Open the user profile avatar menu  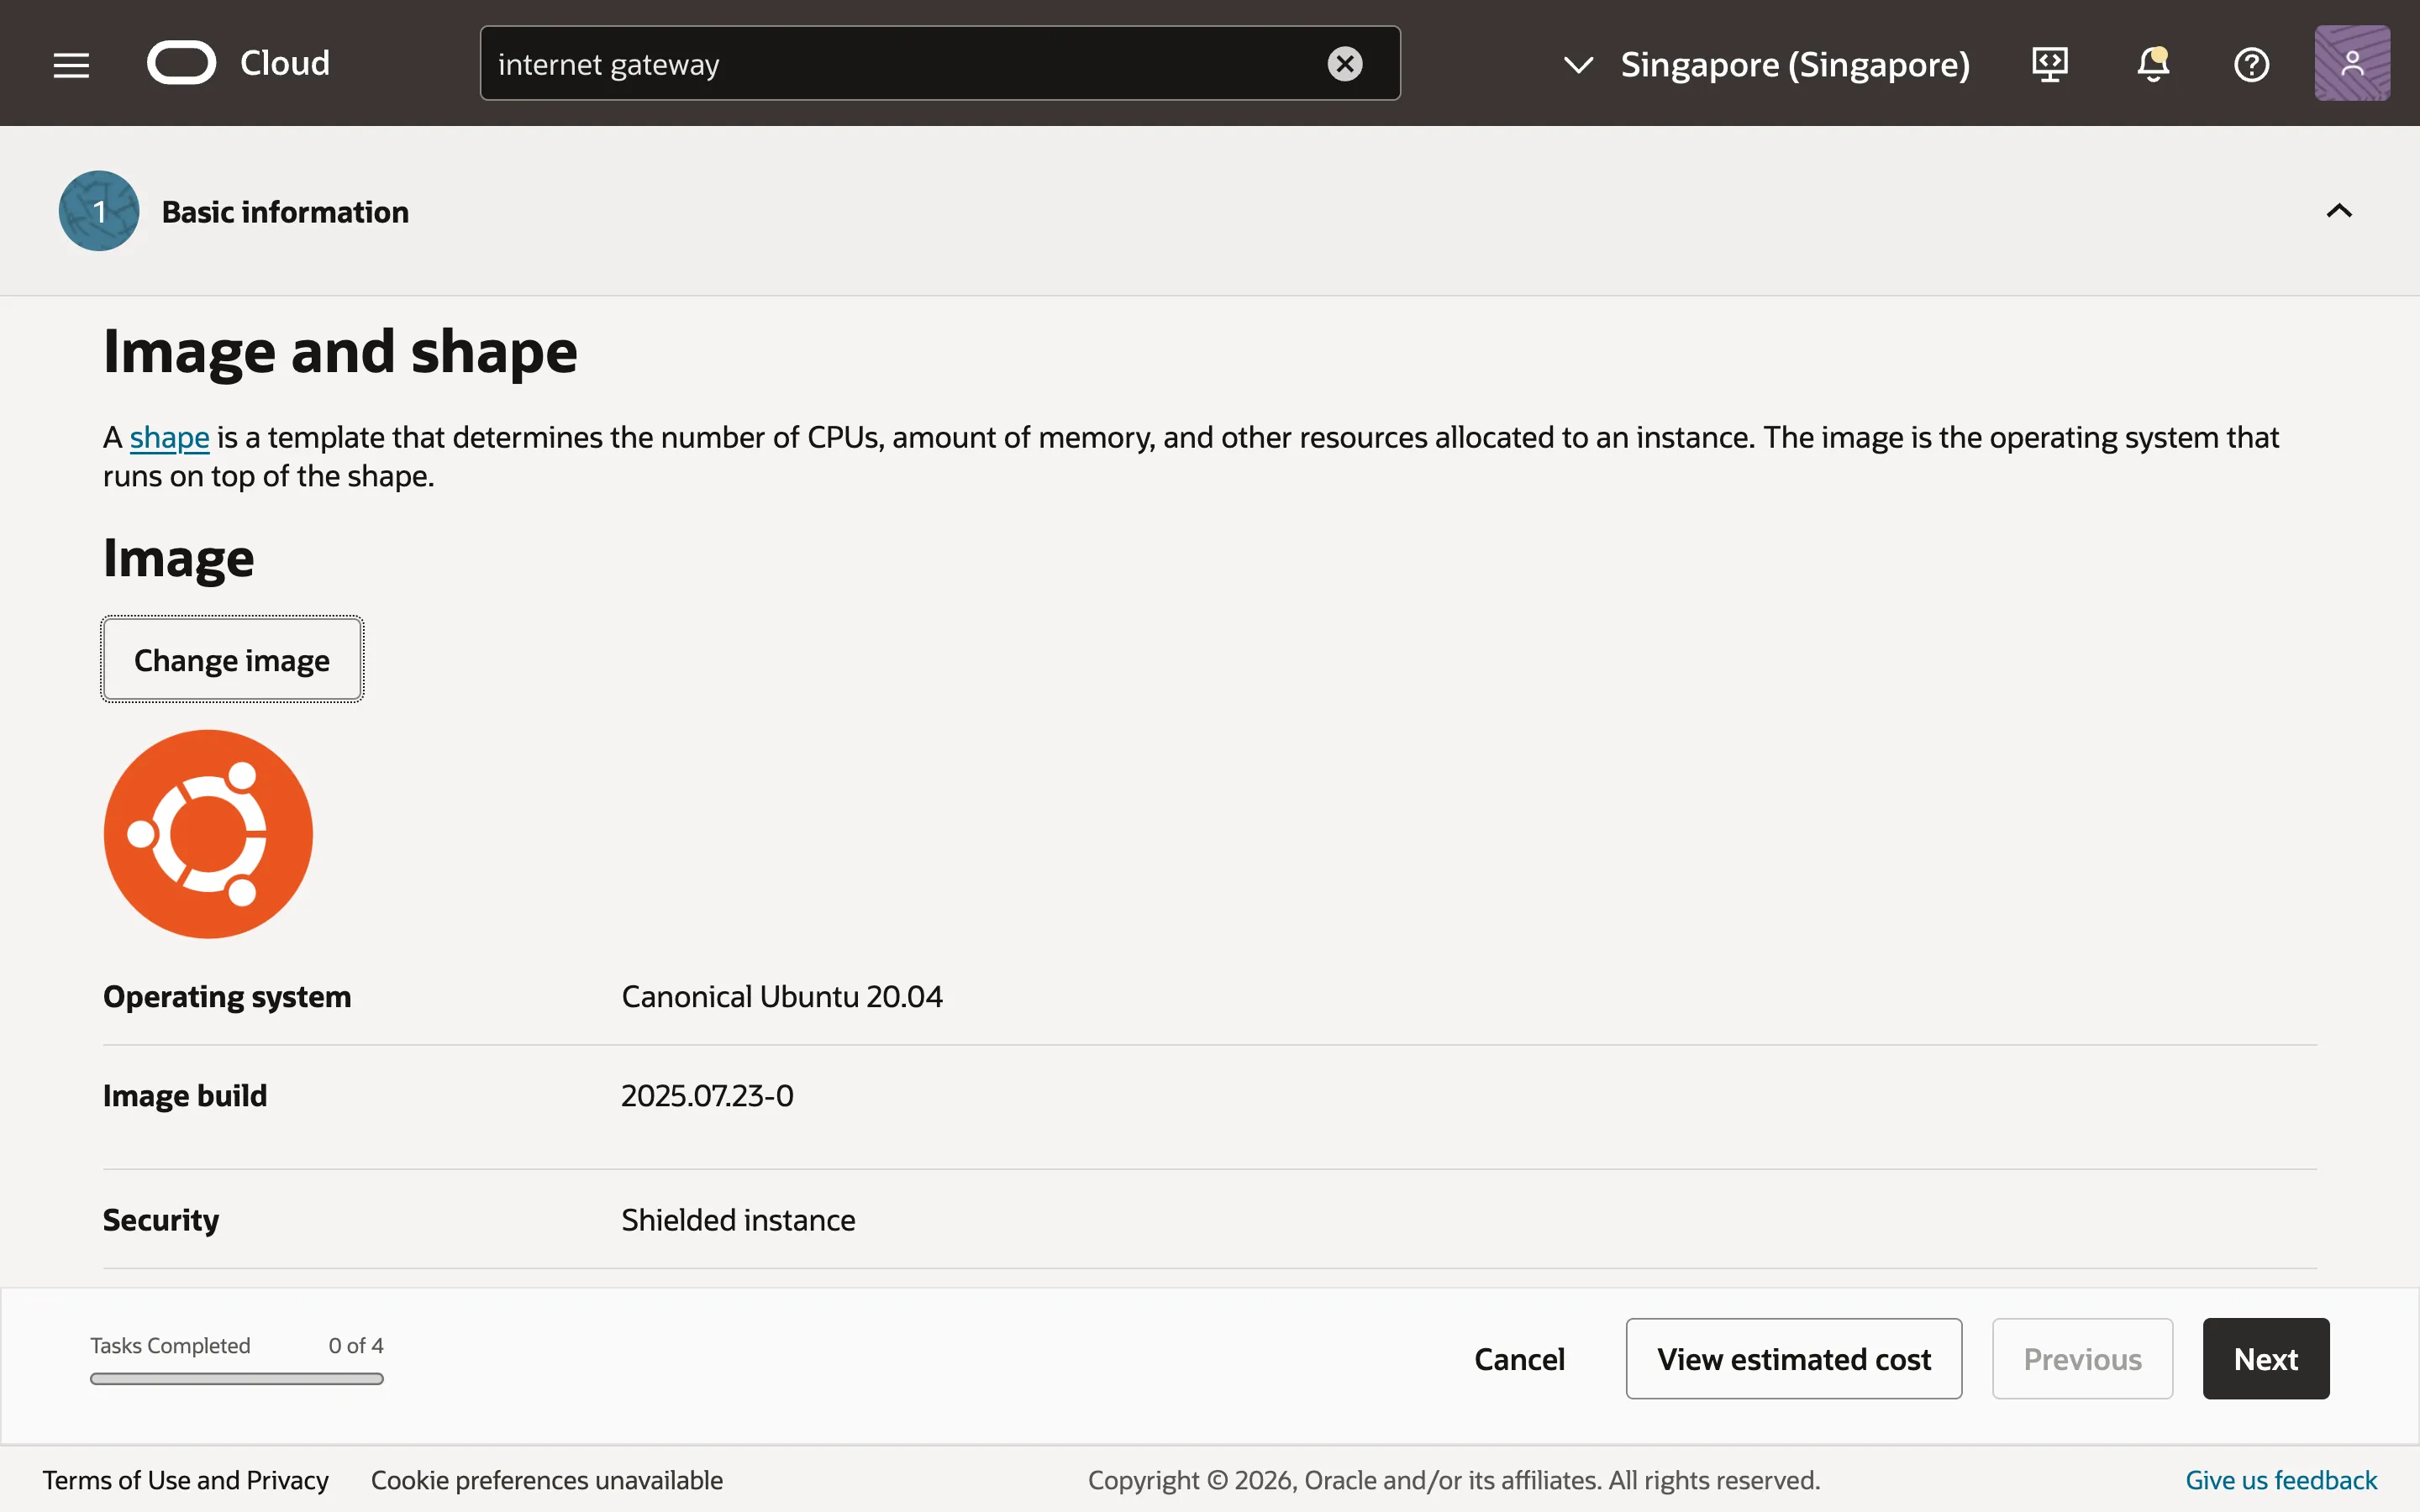[2351, 62]
